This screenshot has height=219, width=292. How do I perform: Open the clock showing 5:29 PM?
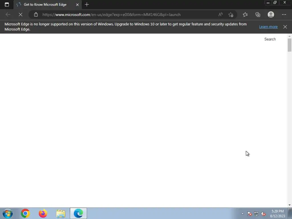(278, 214)
